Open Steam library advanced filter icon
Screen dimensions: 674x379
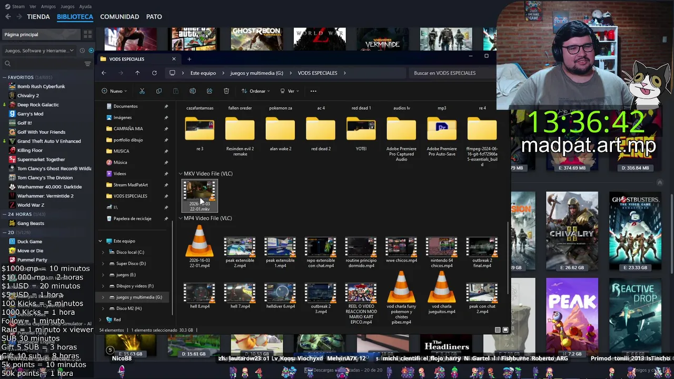(88, 64)
